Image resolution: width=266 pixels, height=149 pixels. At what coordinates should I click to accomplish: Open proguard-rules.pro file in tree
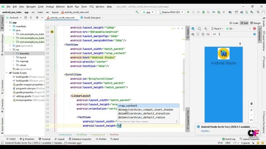point(29,88)
